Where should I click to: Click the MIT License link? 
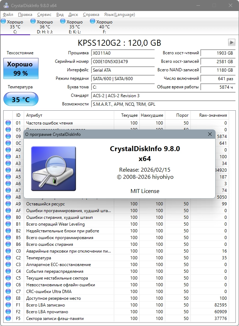(x=145, y=191)
